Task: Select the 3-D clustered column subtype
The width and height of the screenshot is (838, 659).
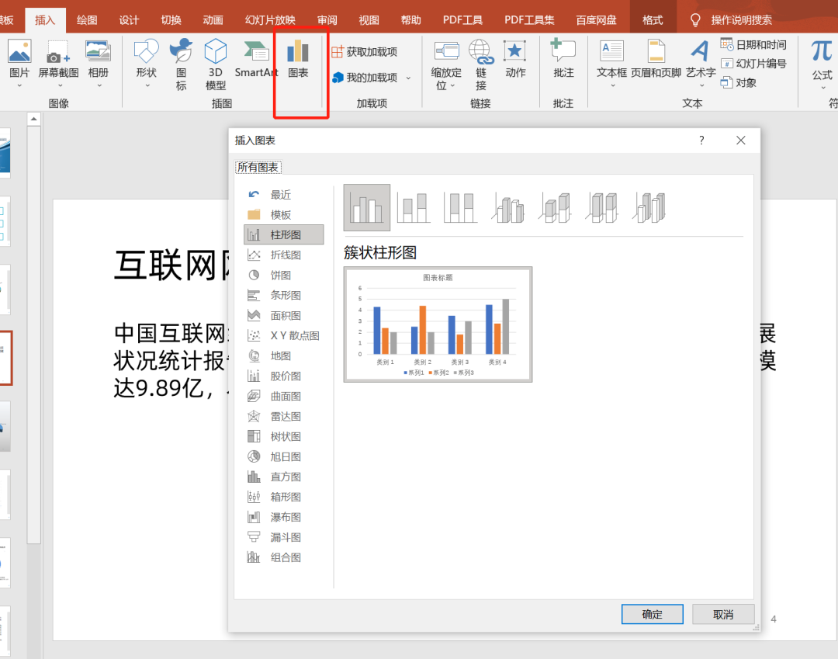Action: point(507,207)
